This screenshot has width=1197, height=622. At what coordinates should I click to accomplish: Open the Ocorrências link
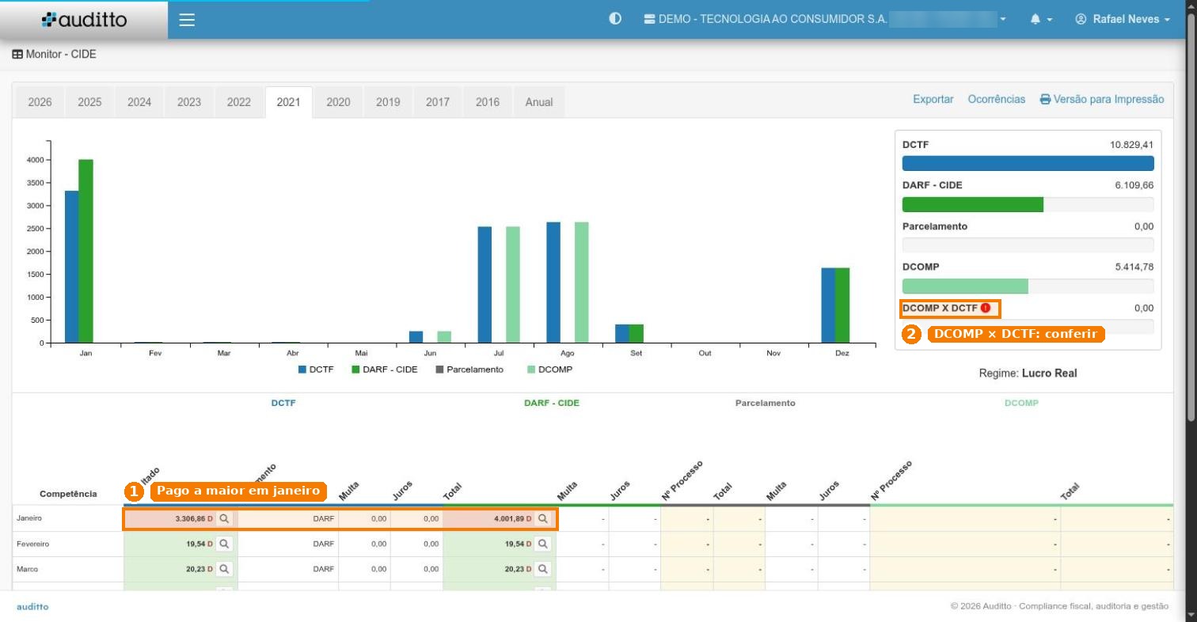point(997,100)
